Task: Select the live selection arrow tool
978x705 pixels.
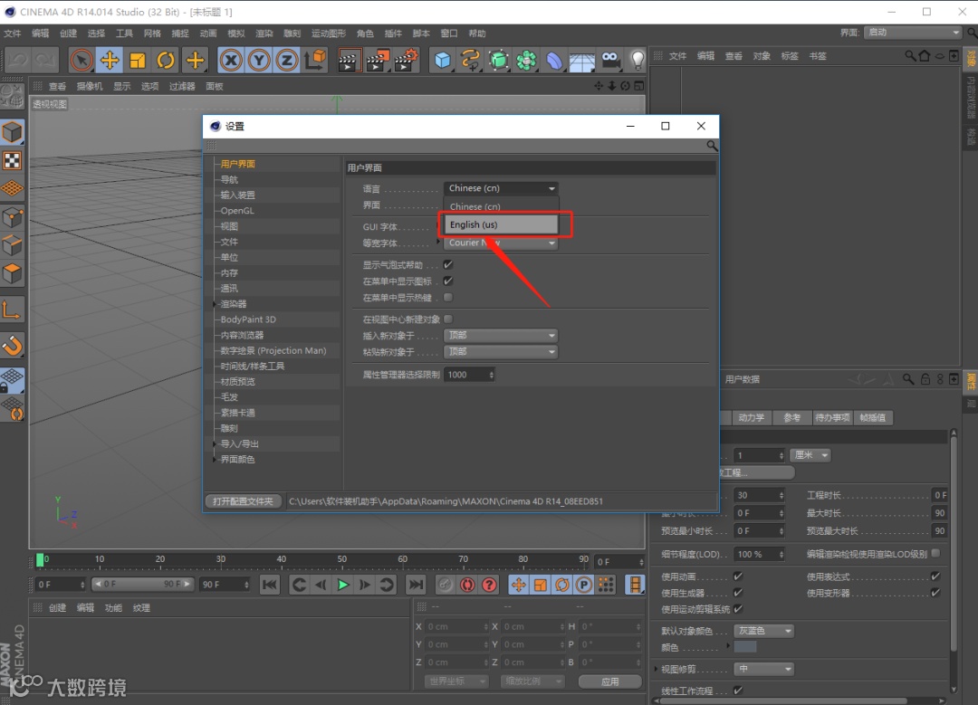Action: [x=81, y=61]
